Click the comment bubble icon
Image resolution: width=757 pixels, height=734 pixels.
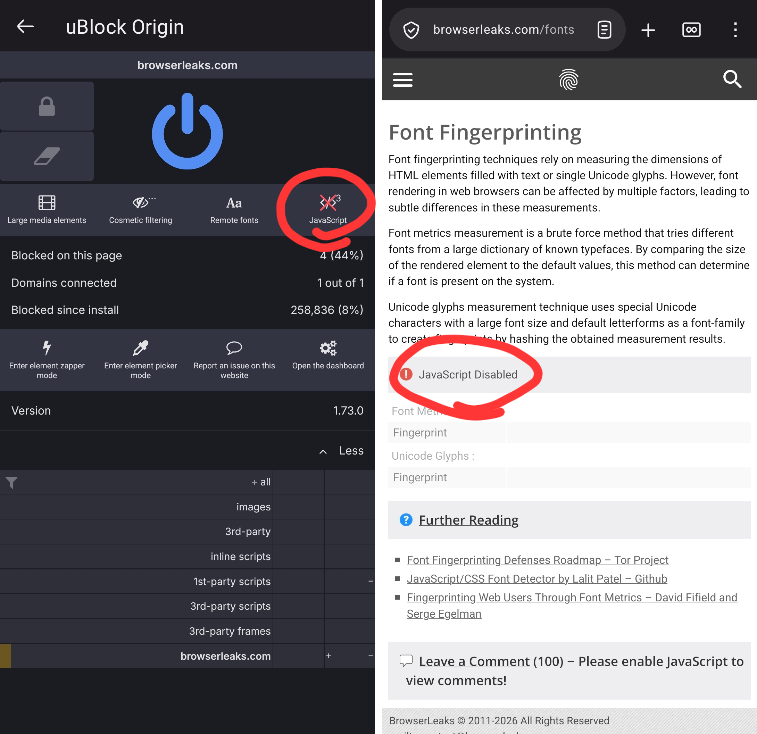pos(406,661)
